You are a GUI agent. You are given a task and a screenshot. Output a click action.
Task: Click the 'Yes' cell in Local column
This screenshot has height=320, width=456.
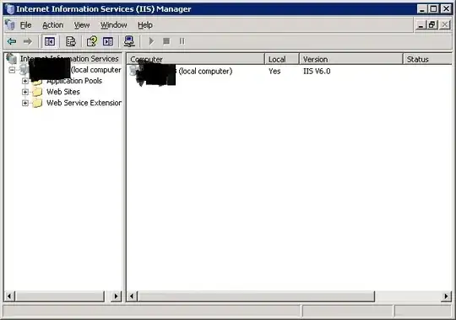(x=274, y=71)
